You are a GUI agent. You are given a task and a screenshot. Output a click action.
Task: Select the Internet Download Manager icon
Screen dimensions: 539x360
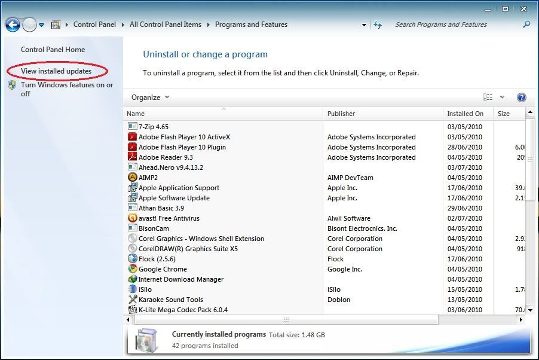133,279
